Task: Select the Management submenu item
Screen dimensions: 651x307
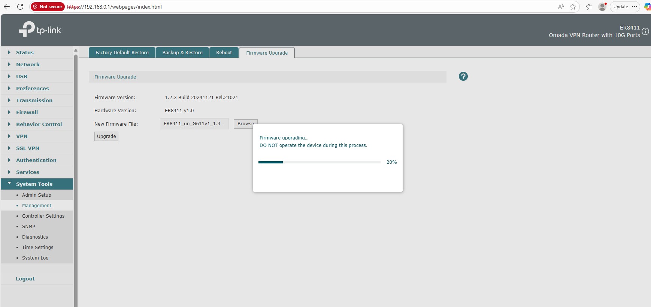Action: point(37,205)
